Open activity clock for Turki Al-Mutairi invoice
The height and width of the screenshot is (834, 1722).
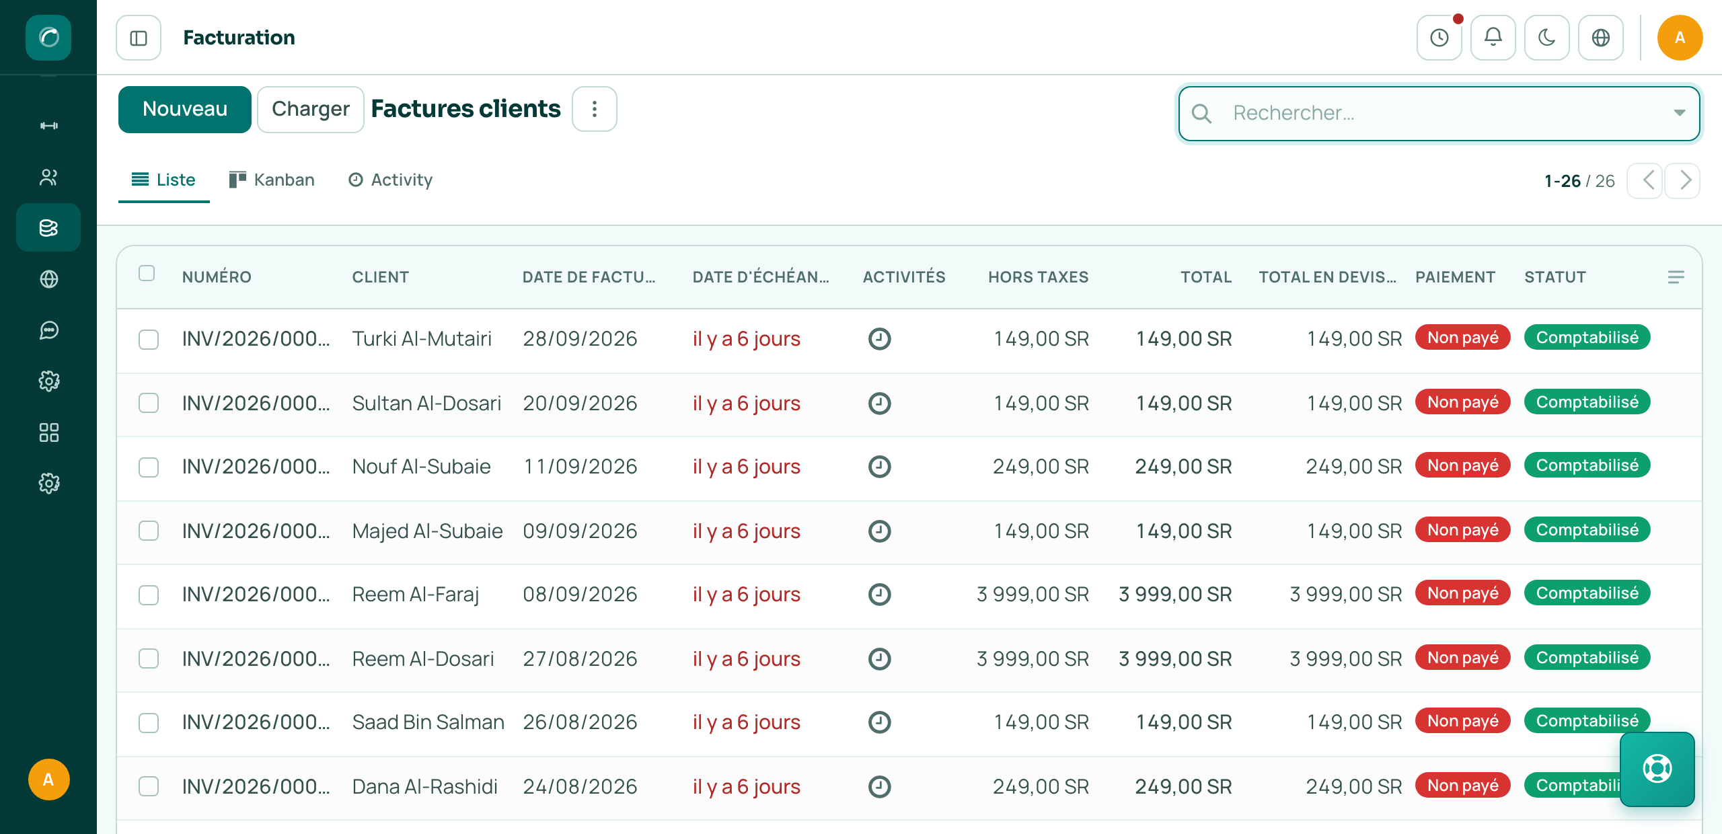(879, 338)
